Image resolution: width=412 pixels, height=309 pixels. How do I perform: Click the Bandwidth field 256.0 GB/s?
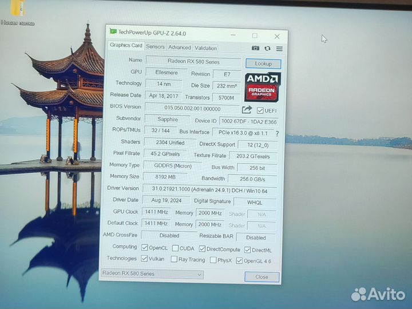click(x=252, y=179)
